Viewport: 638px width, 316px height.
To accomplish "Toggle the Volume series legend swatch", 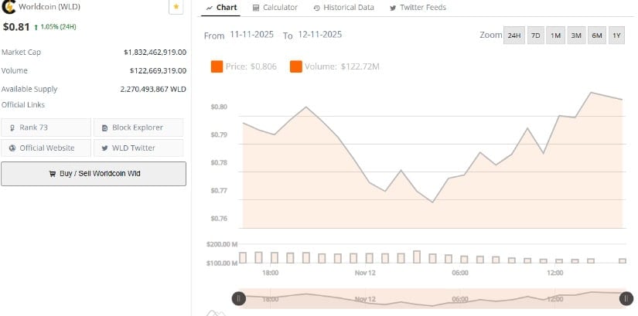I will point(296,66).
